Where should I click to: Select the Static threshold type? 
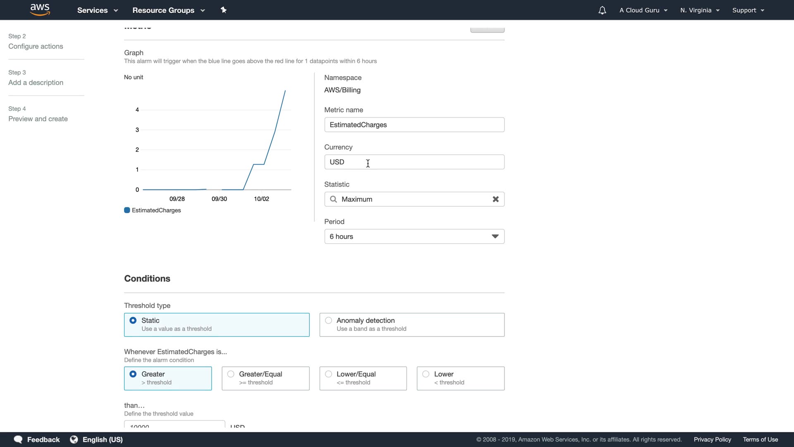point(133,320)
